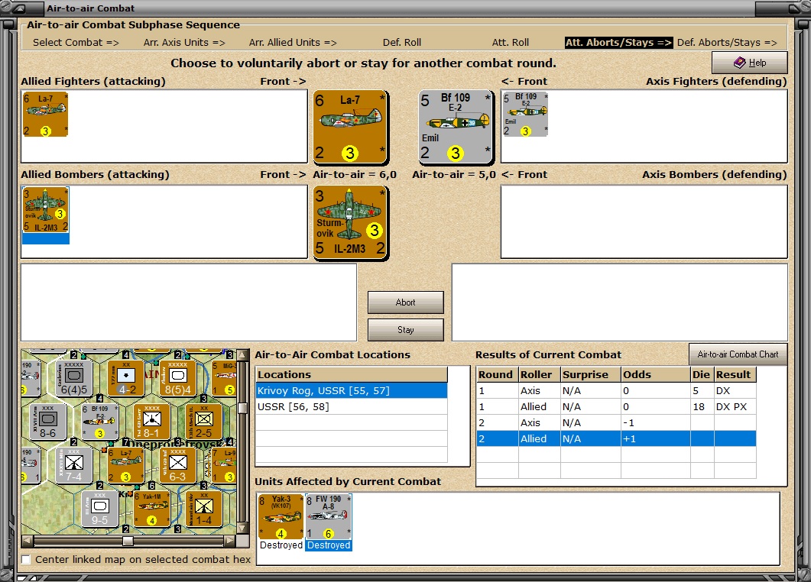Click the Select Combat => subphase step
This screenshot has height=582, width=811.
tap(76, 42)
